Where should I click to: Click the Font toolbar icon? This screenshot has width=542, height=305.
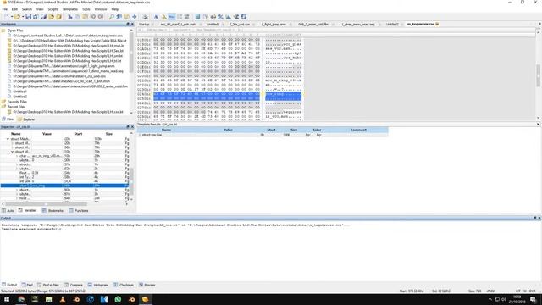156,17
